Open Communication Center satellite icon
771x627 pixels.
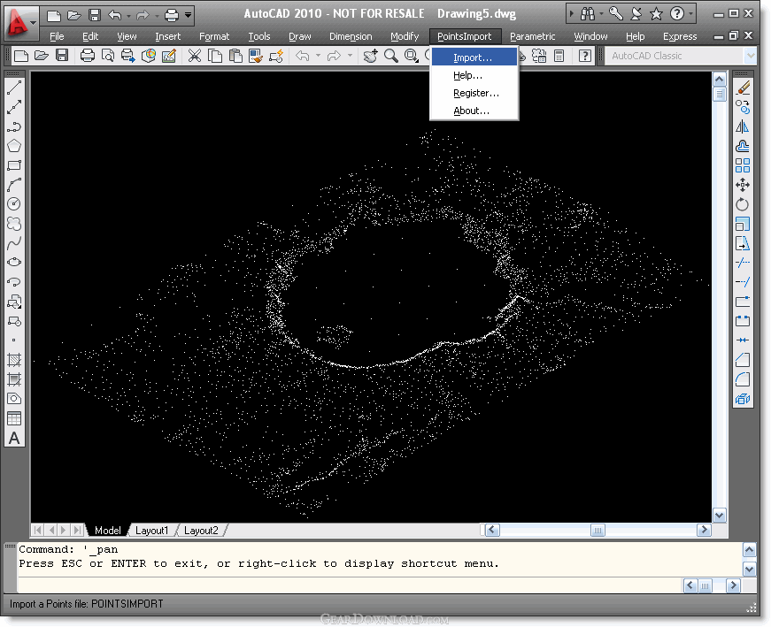pyautogui.click(x=636, y=14)
